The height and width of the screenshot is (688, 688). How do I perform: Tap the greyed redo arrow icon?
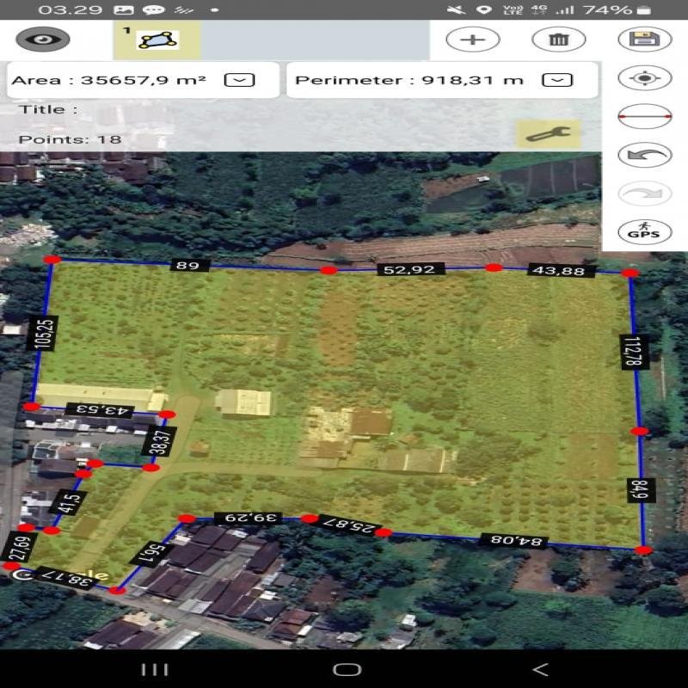[x=644, y=193]
